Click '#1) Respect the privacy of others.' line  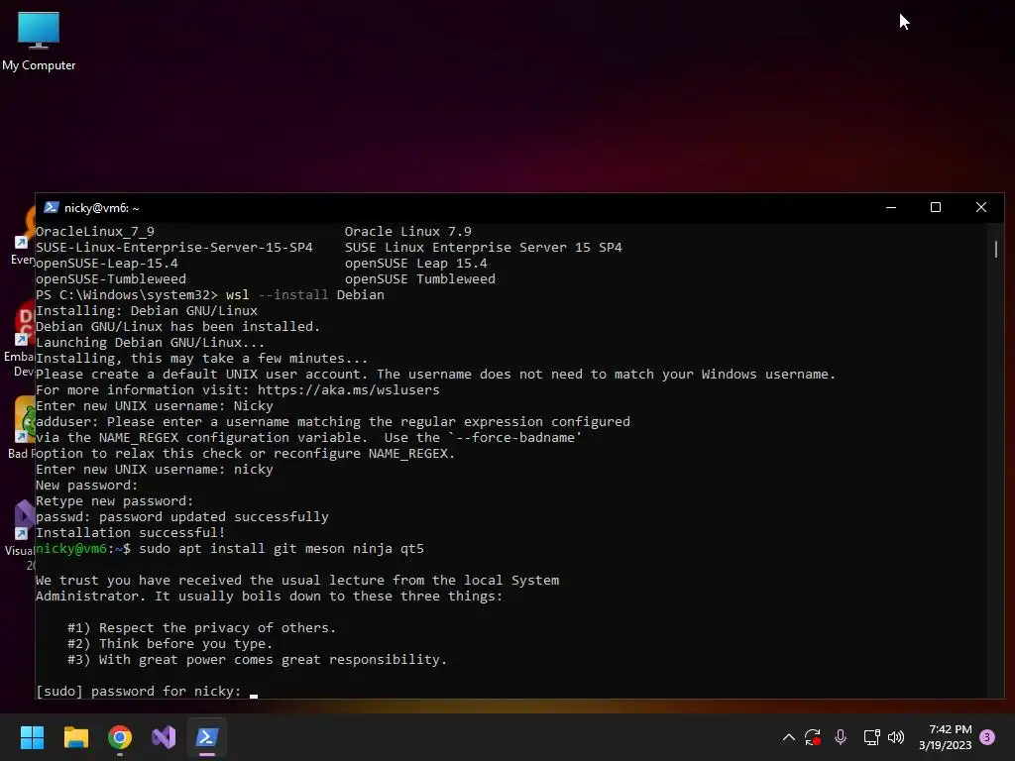pos(201,627)
